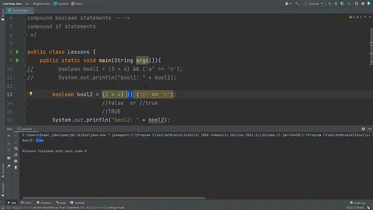Start debugging with the top toolbar bug icon
The image size is (373, 210).
(336, 3)
